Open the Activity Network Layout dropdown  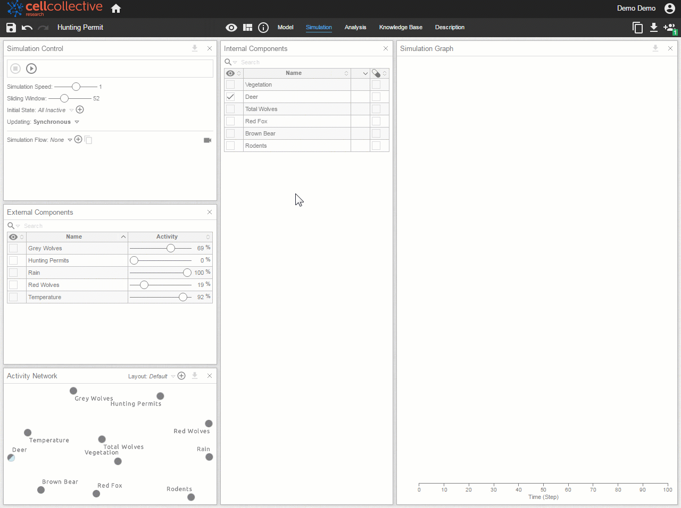173,377
